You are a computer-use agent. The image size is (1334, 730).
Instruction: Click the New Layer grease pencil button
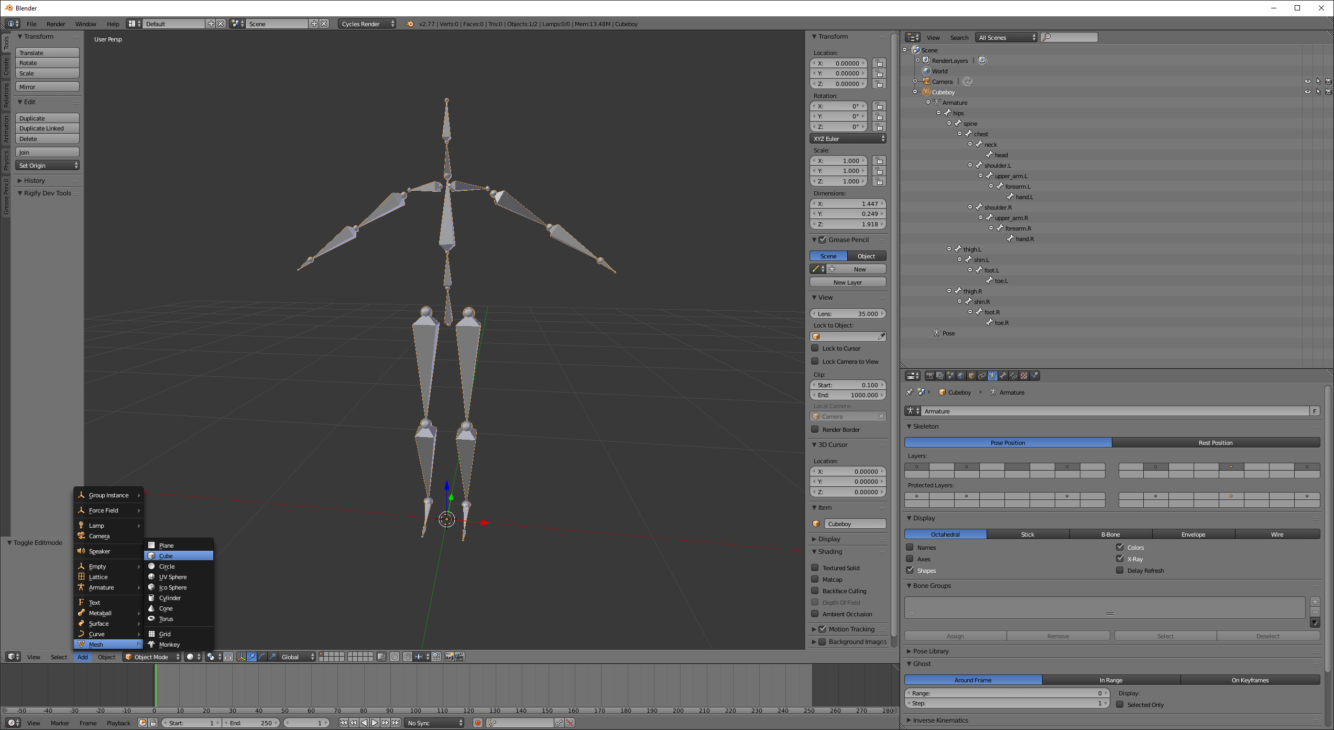(847, 282)
